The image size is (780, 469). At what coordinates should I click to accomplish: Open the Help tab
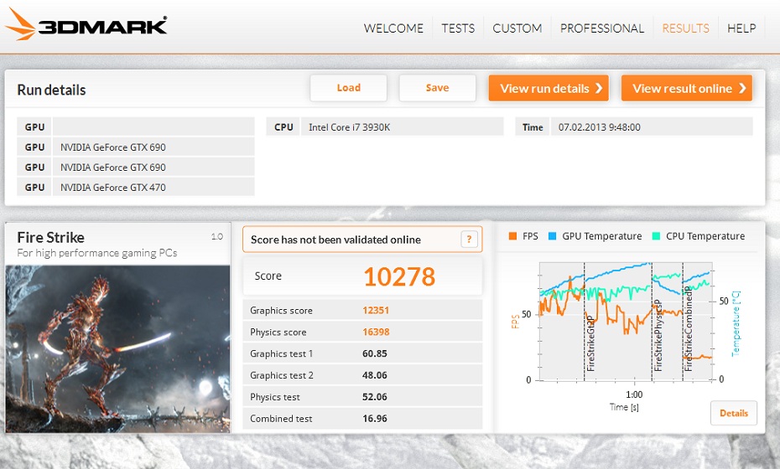741,28
